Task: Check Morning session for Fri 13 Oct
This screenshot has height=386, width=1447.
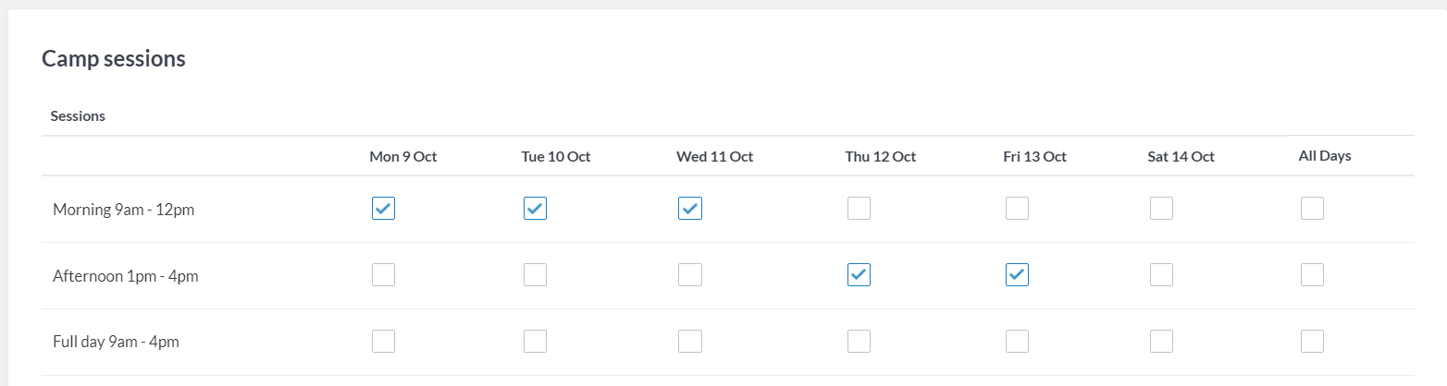Action: (x=1017, y=209)
